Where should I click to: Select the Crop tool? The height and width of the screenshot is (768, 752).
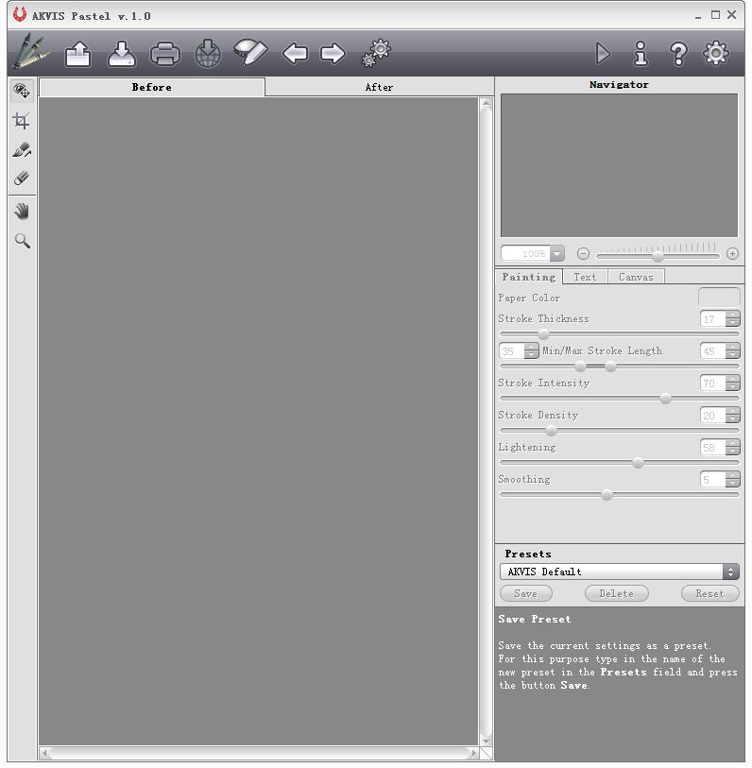pyautogui.click(x=22, y=121)
